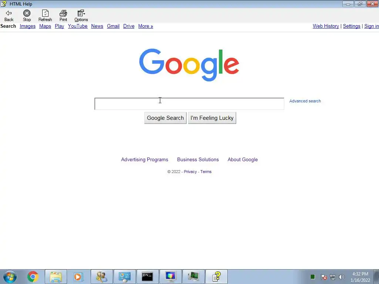Click the Google logo
The width and height of the screenshot is (379, 284).
(189, 65)
